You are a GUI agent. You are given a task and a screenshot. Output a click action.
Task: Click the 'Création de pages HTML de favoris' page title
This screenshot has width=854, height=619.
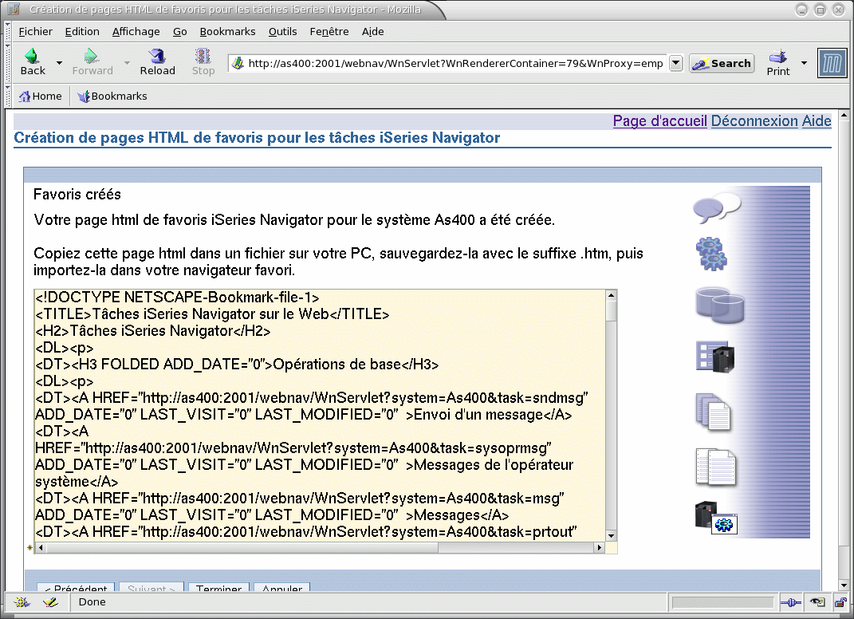click(x=257, y=138)
